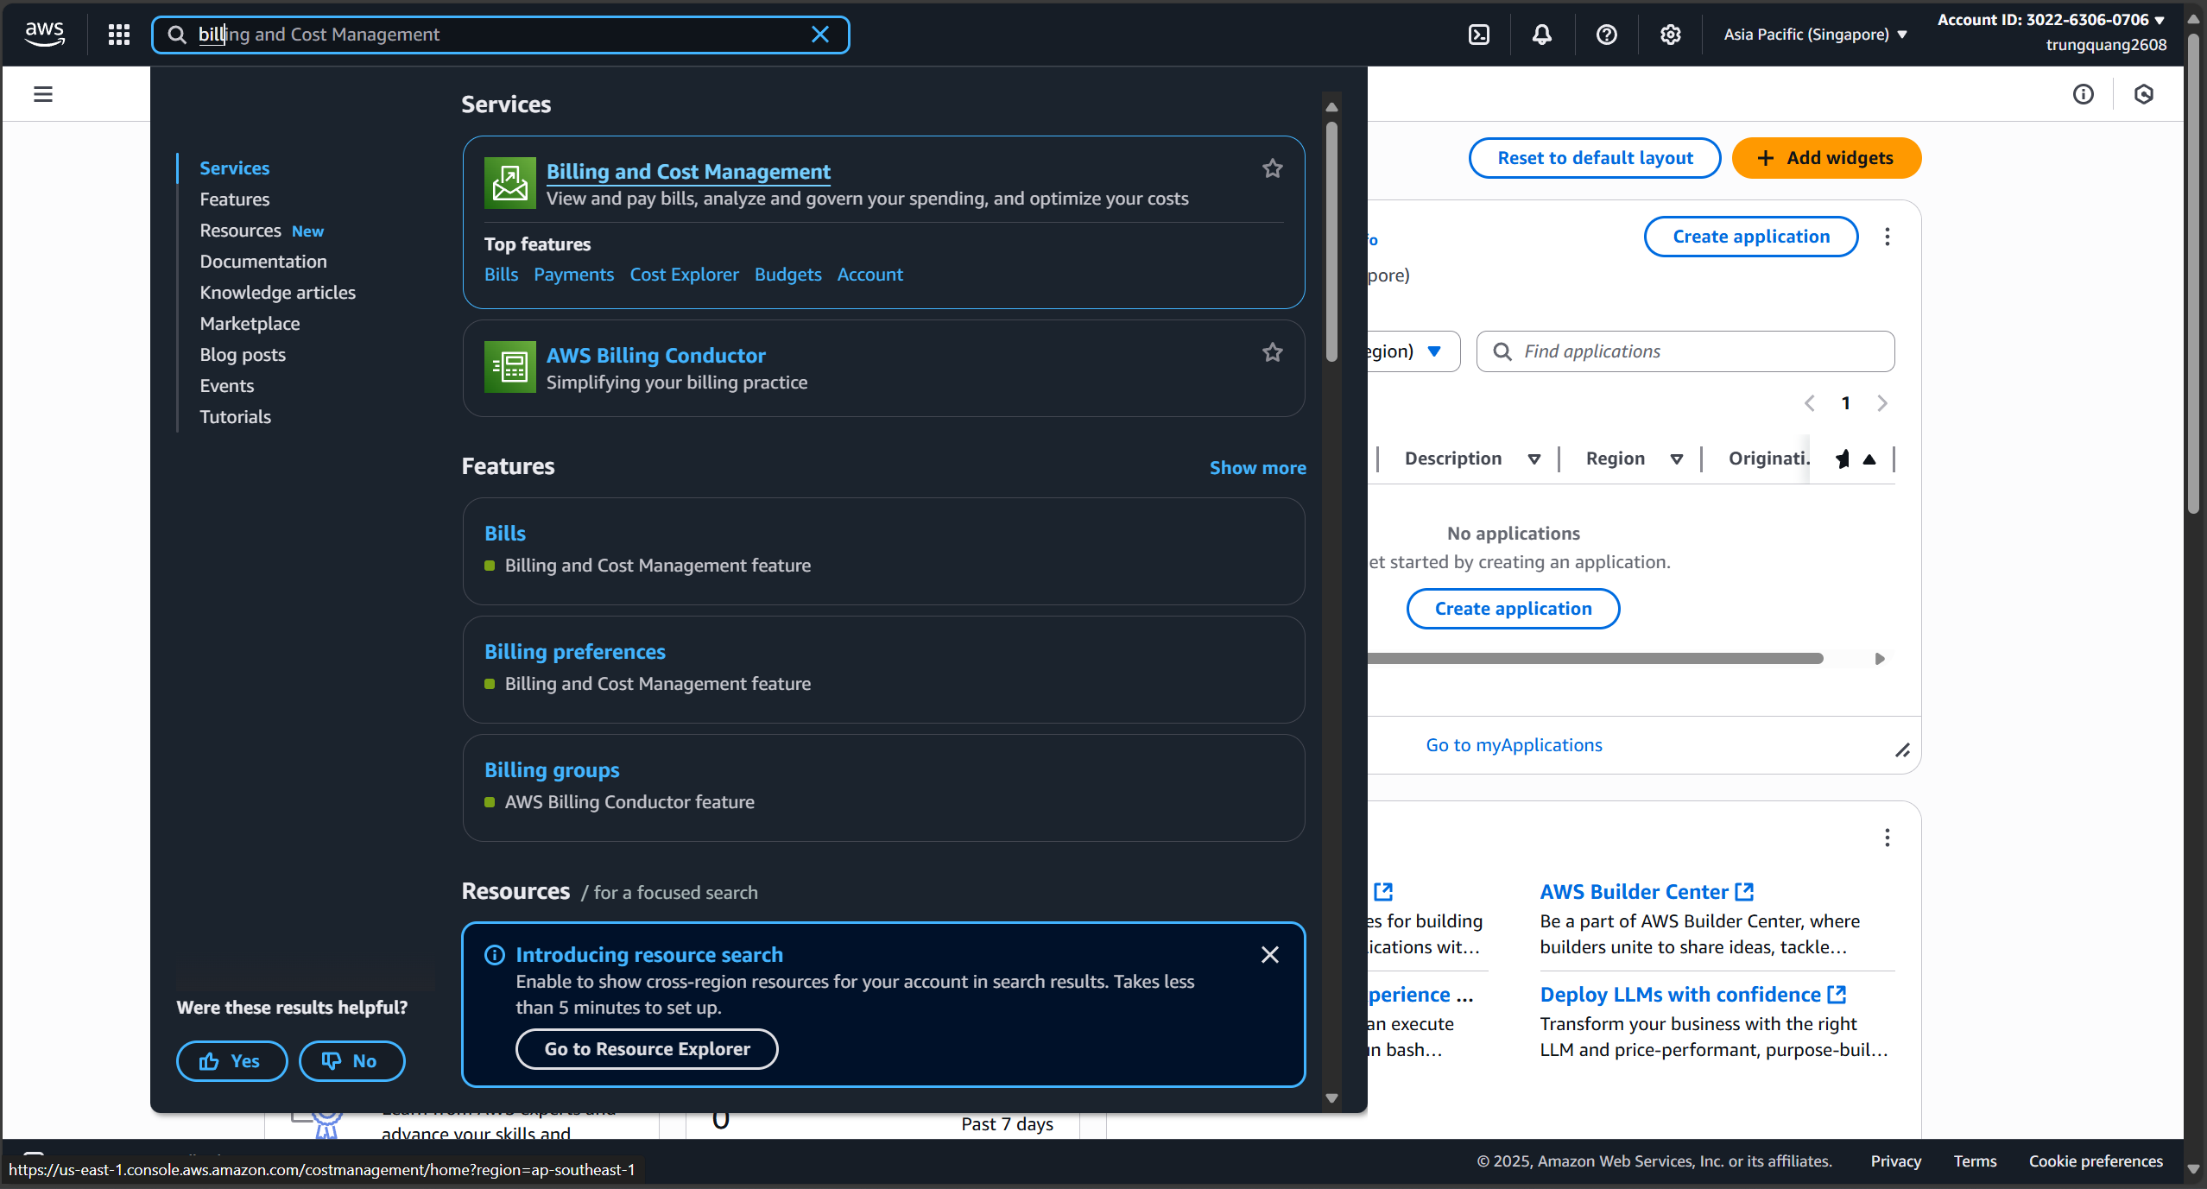Open the left hamburger navigation menu
Screen dimensions: 2207x1189
coord(43,94)
